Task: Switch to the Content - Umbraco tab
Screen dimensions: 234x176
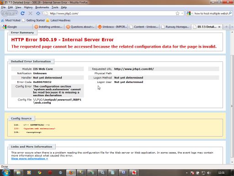Action: coord(144,27)
